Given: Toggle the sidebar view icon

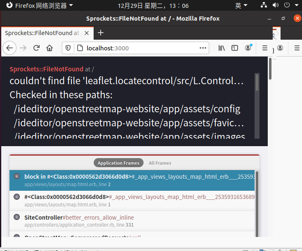Looking at the screenshot, I should [235, 48].
